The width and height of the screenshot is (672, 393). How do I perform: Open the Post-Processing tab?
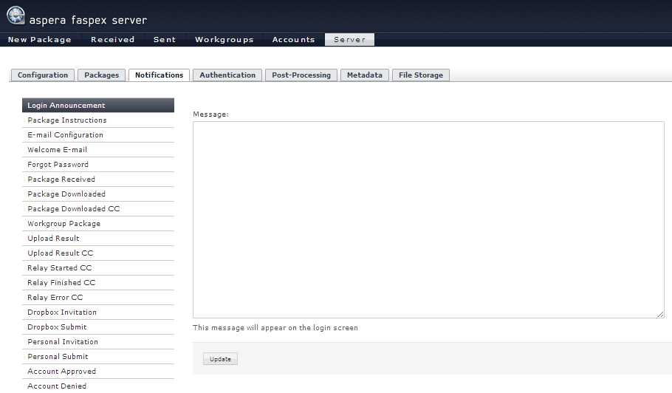[301, 75]
